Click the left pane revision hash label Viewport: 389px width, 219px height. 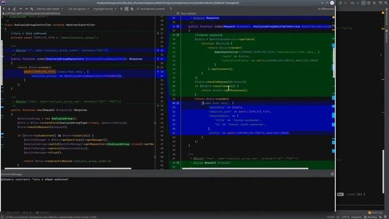click(x=32, y=13)
